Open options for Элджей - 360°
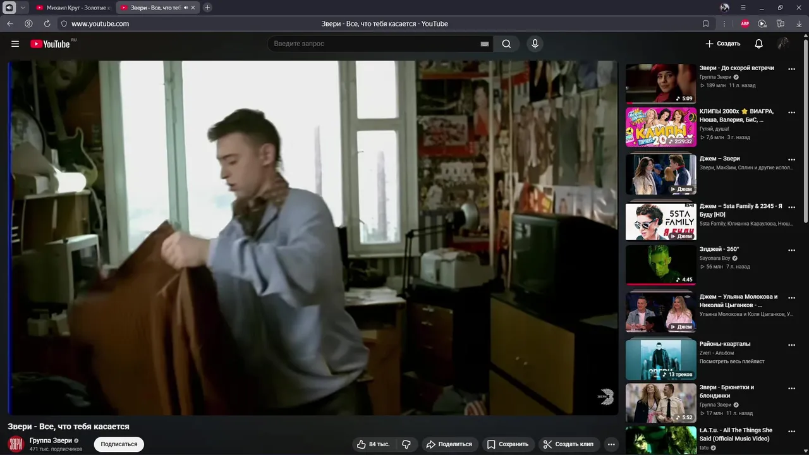Viewport: 809px width, 455px height. [x=791, y=250]
